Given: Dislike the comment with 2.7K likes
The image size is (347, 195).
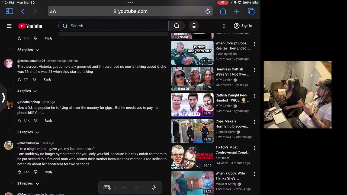Looking at the screenshot, I should (x=36, y=38).
